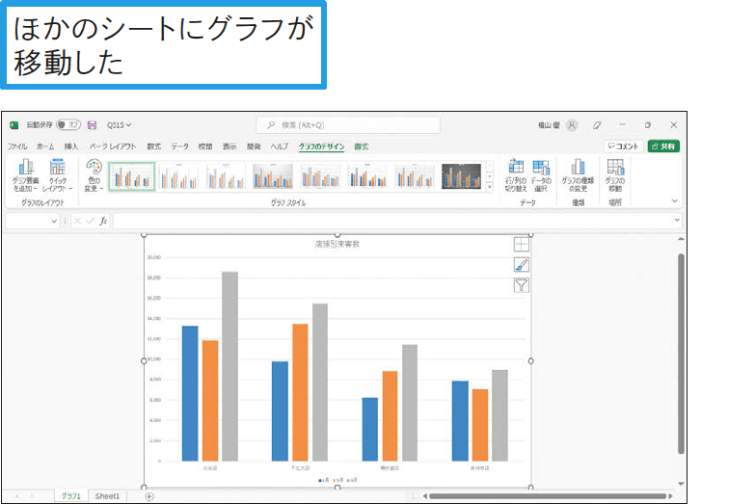Click inside the formula bar input
755x504 pixels.
click(x=392, y=221)
